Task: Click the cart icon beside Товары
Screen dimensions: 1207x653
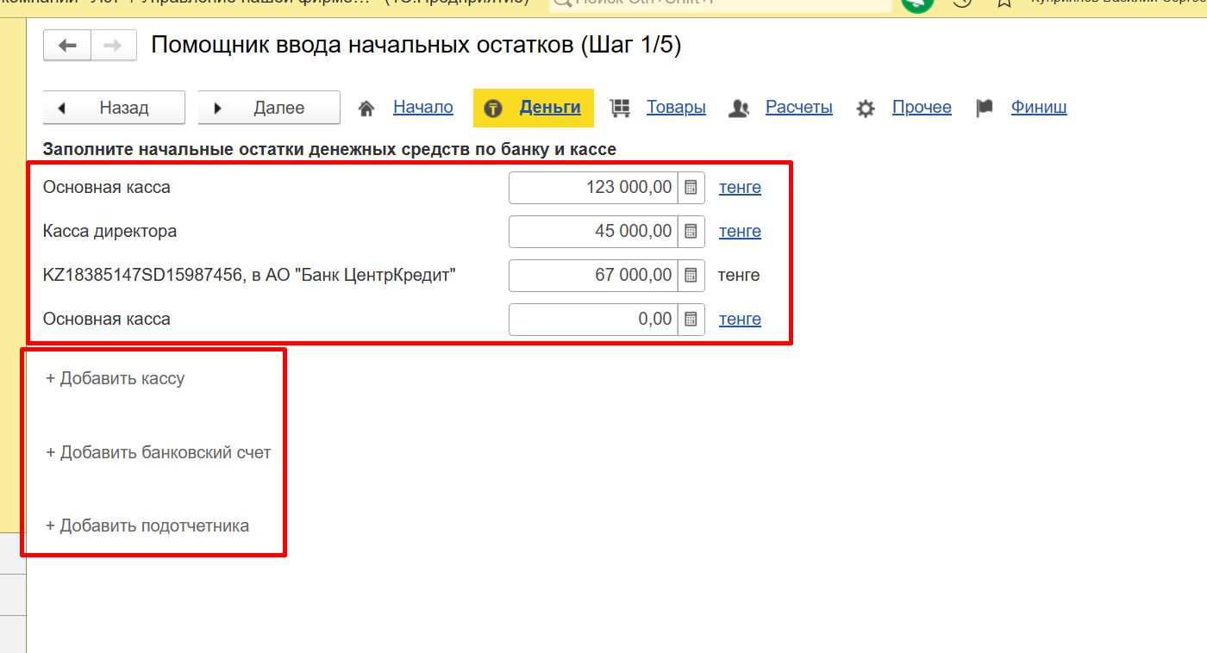Action: [619, 108]
